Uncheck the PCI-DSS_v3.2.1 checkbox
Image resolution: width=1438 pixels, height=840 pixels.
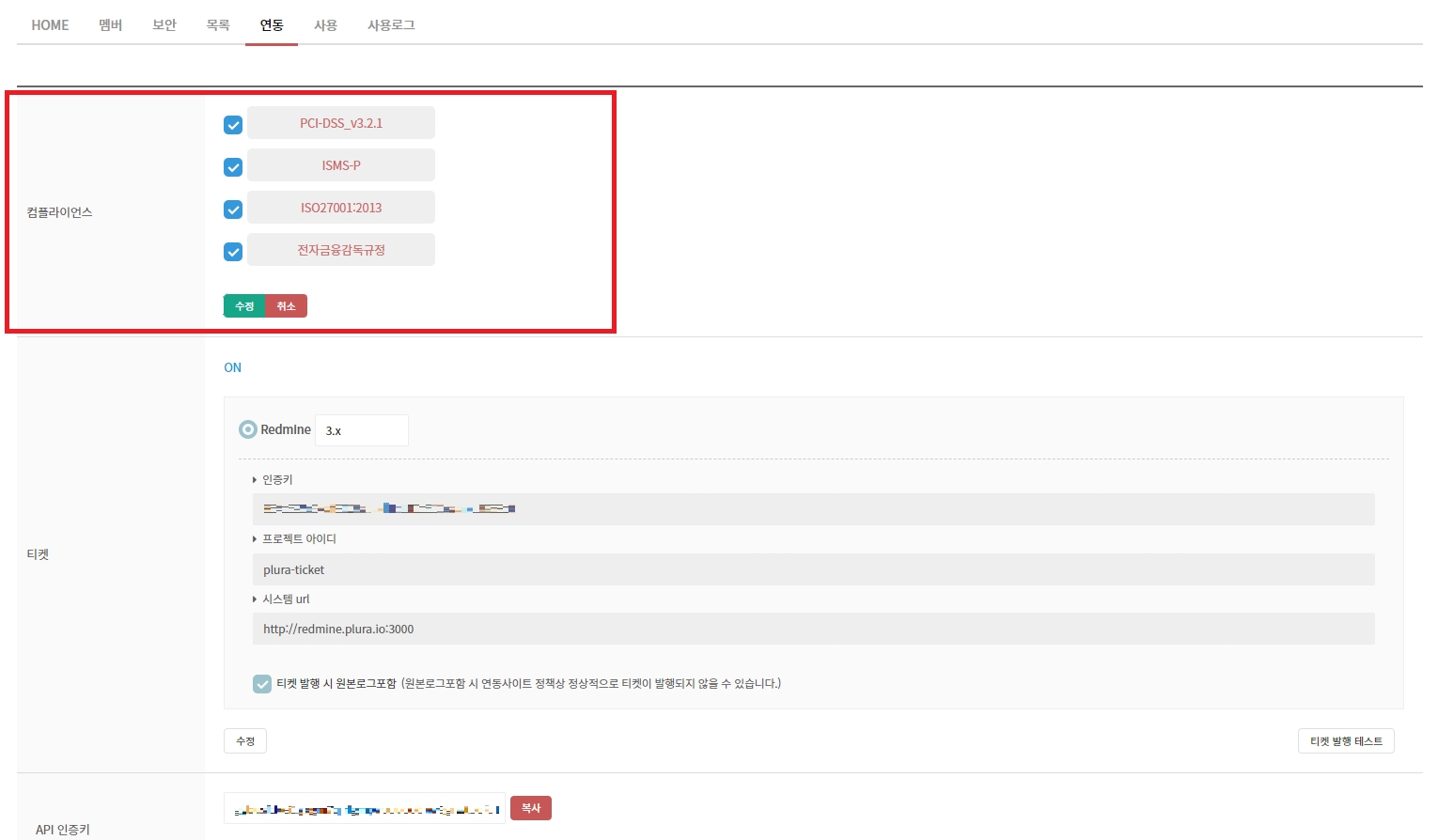[x=233, y=125]
